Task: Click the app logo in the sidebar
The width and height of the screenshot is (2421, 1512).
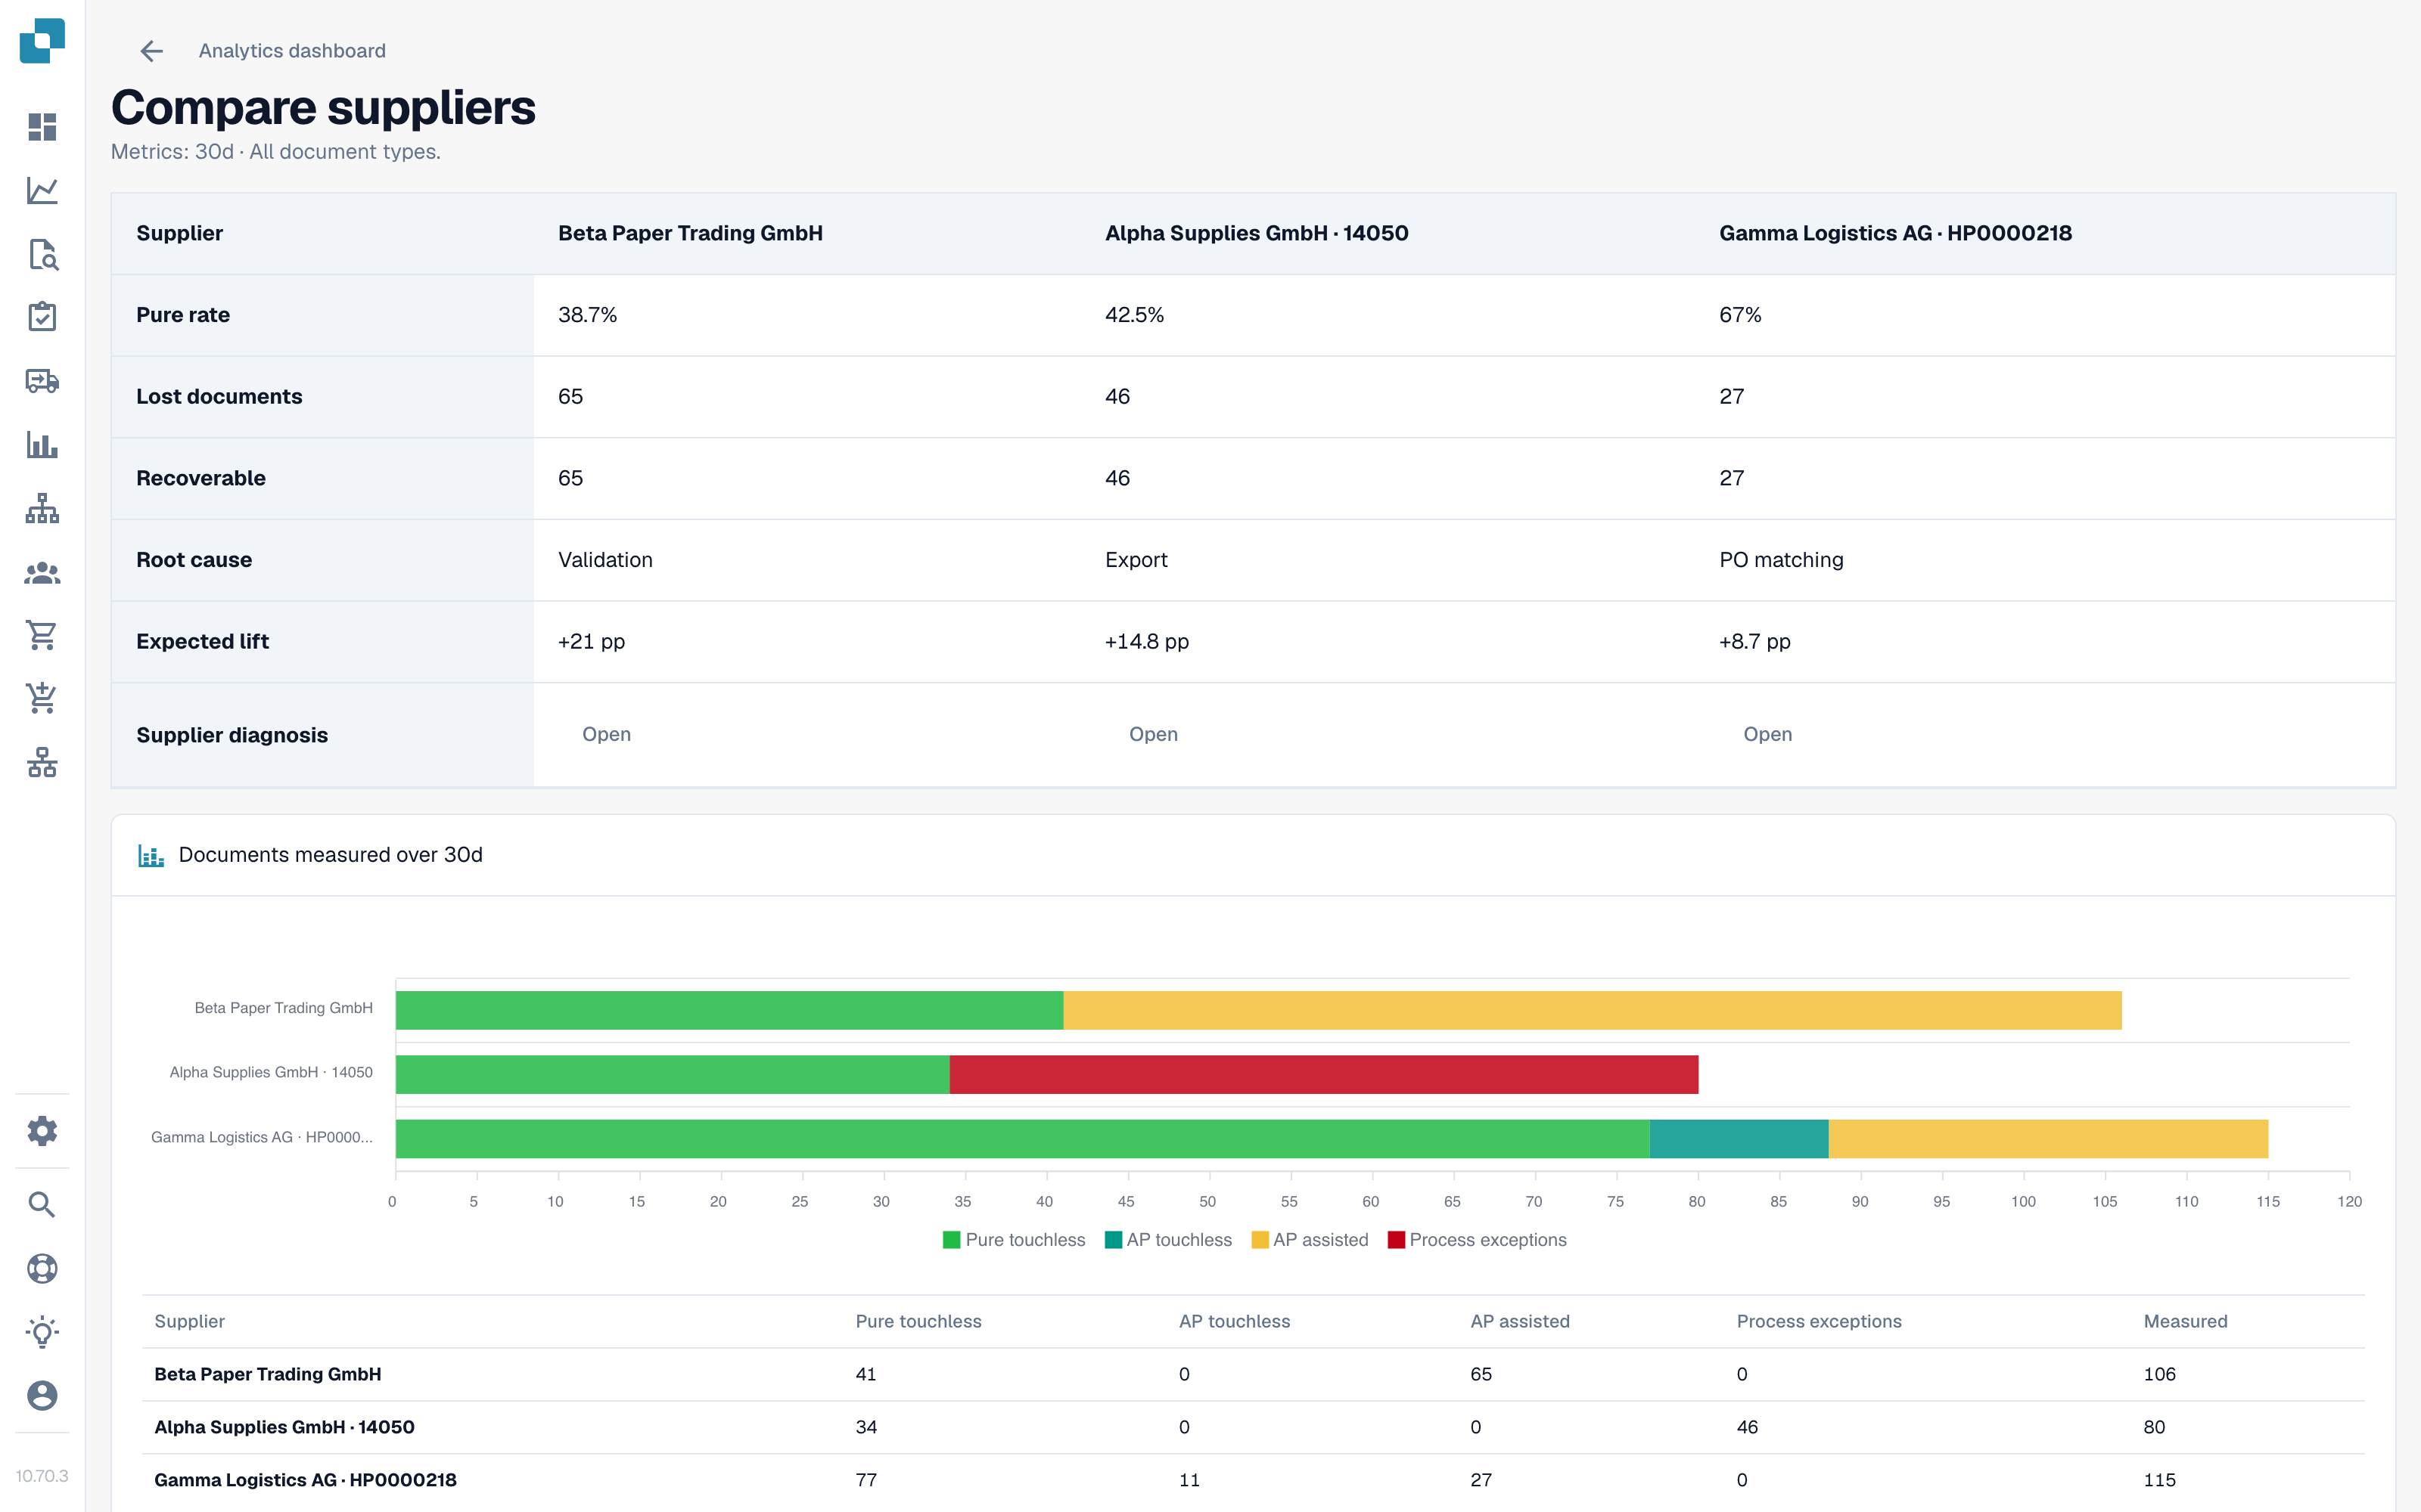Action: coord(42,41)
